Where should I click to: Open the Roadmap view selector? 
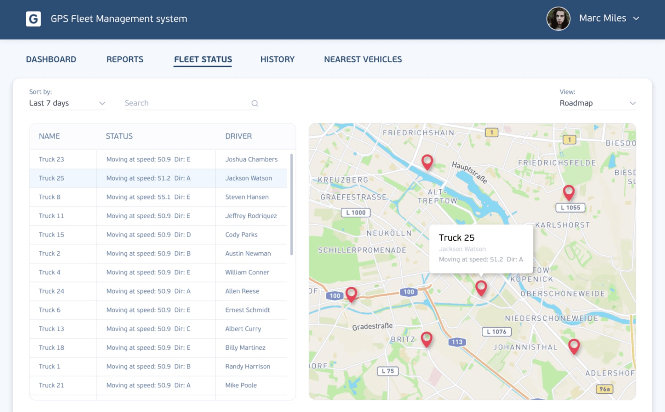[x=598, y=103]
